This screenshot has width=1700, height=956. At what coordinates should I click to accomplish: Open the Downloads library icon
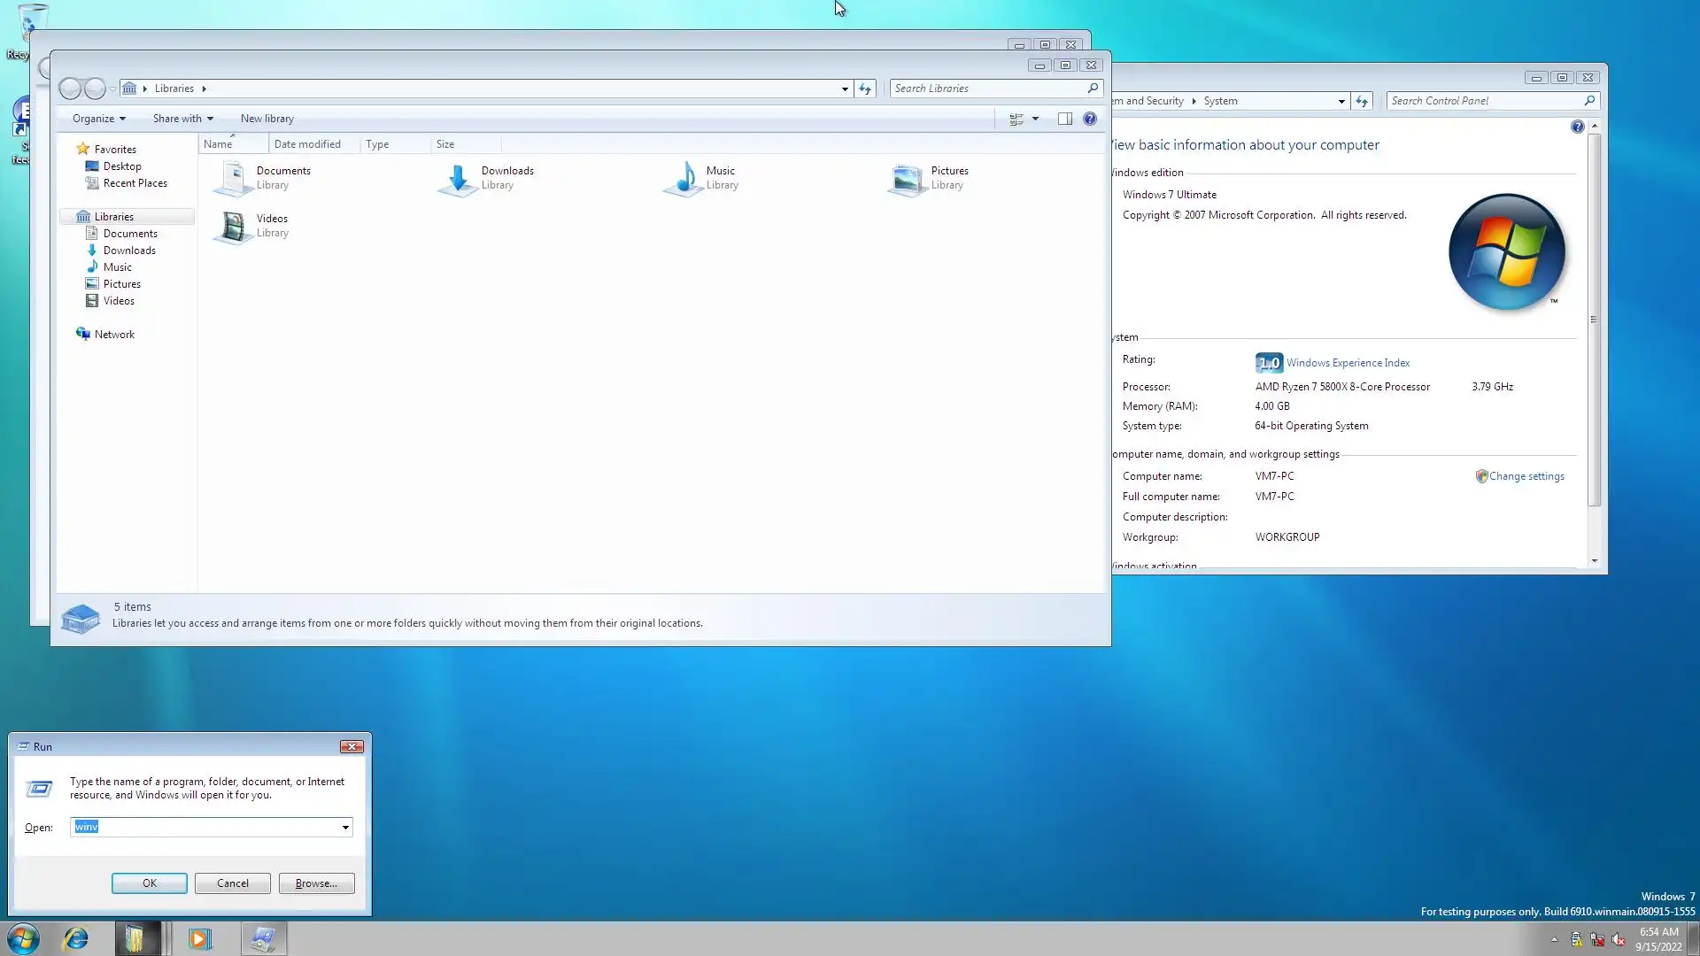point(458,178)
